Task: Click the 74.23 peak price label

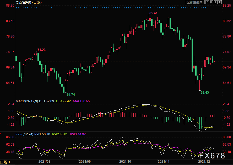Action: [41, 50]
